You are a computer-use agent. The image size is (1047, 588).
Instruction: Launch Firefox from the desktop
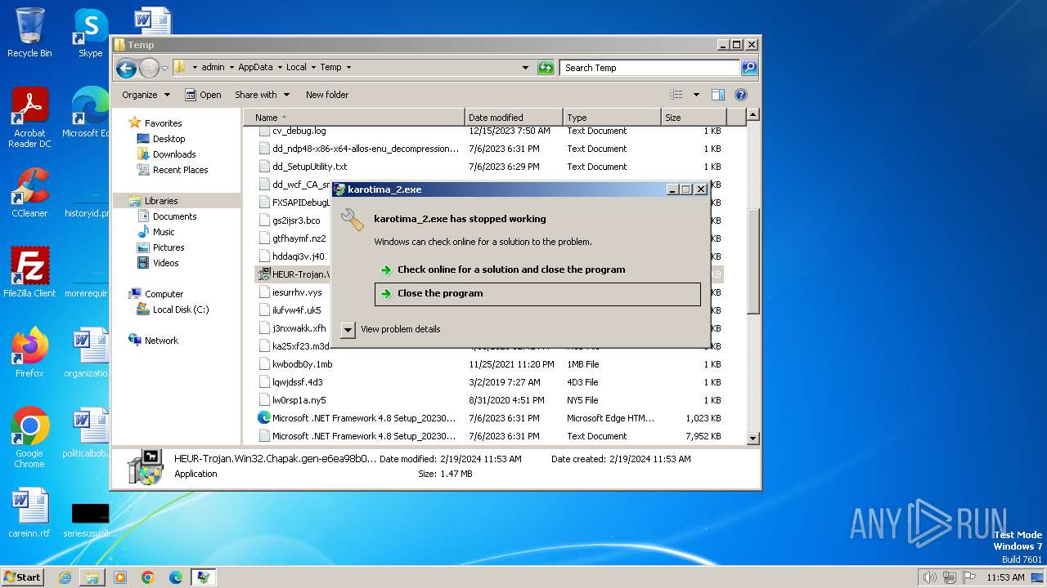tap(29, 352)
